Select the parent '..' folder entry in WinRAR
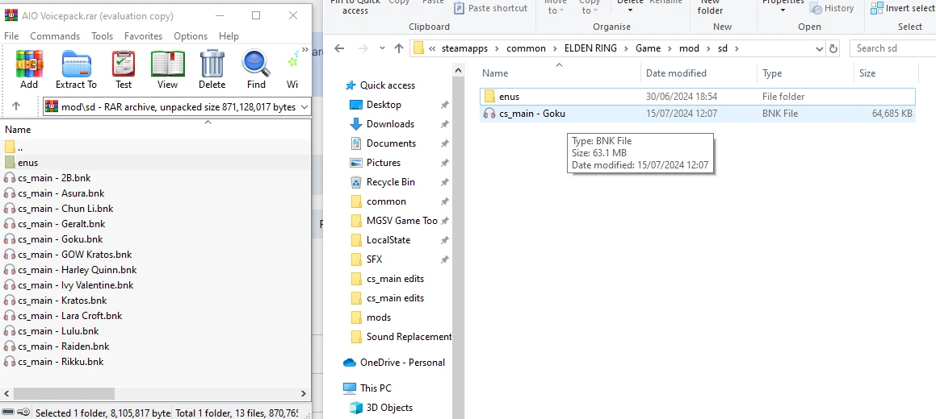This screenshot has width=936, height=419. [155, 147]
